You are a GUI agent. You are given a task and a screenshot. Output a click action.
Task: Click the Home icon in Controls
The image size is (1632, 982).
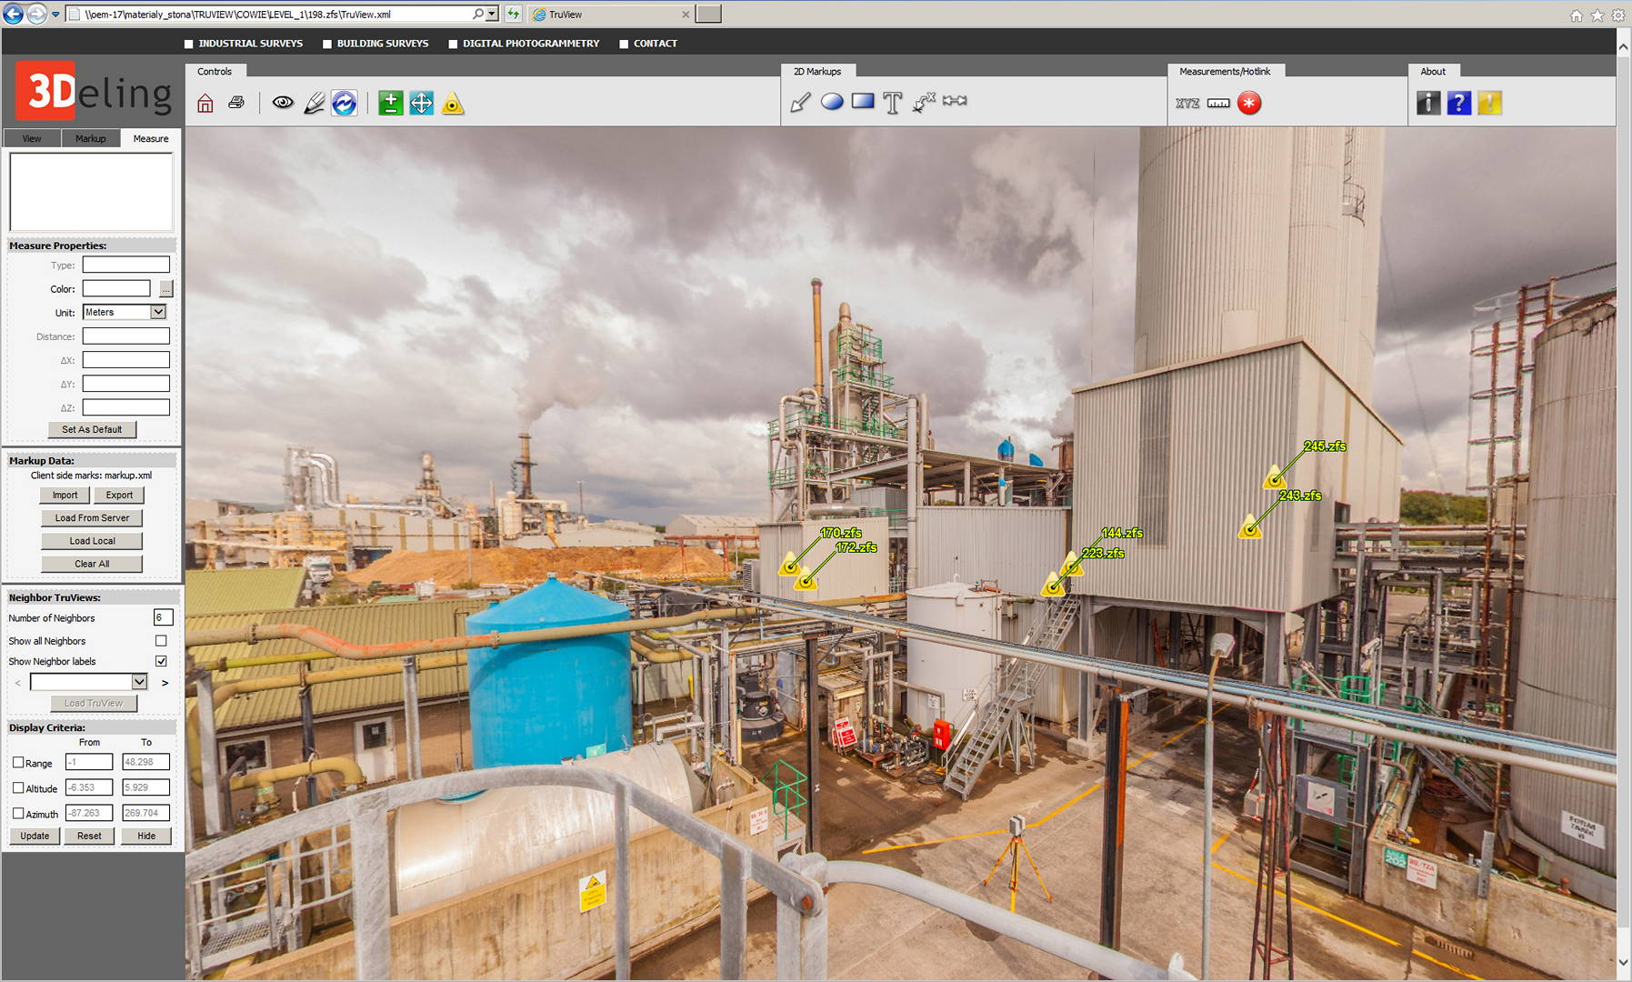(205, 104)
